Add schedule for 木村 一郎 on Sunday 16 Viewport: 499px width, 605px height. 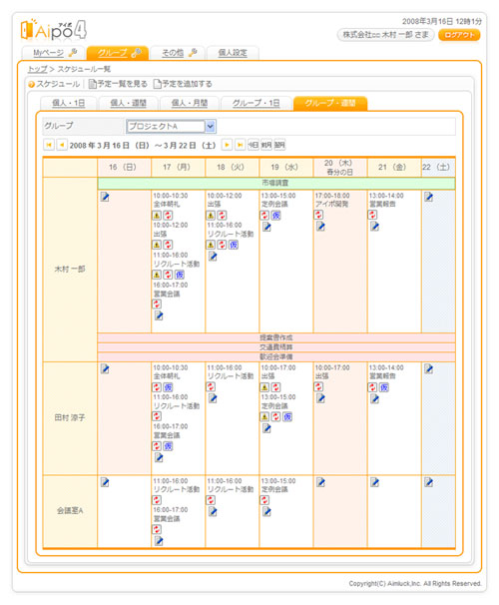(x=105, y=197)
